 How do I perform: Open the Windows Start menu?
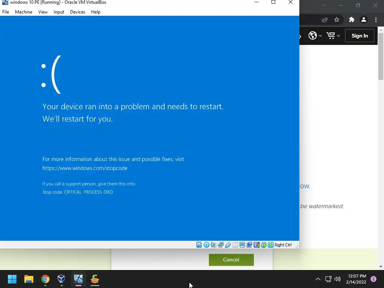(12, 279)
